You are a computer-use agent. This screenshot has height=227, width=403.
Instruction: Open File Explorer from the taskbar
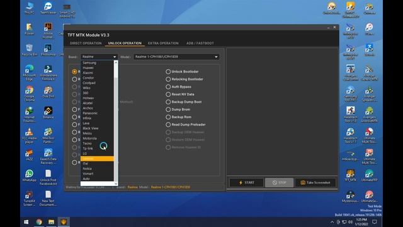point(51,221)
